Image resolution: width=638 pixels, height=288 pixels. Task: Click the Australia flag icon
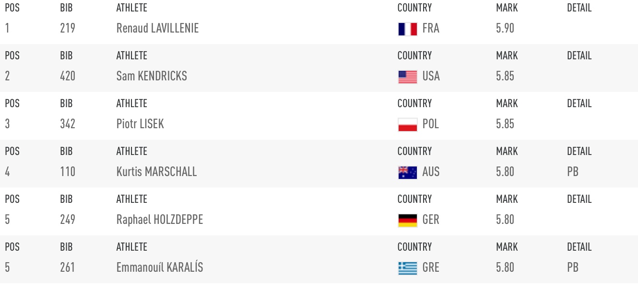407,173
